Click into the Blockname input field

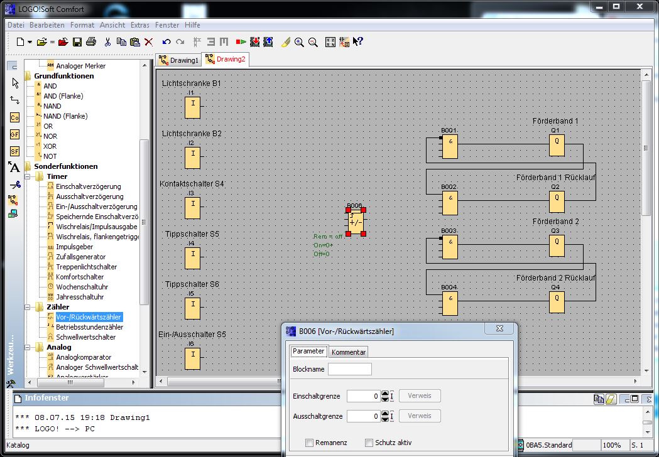coord(349,369)
